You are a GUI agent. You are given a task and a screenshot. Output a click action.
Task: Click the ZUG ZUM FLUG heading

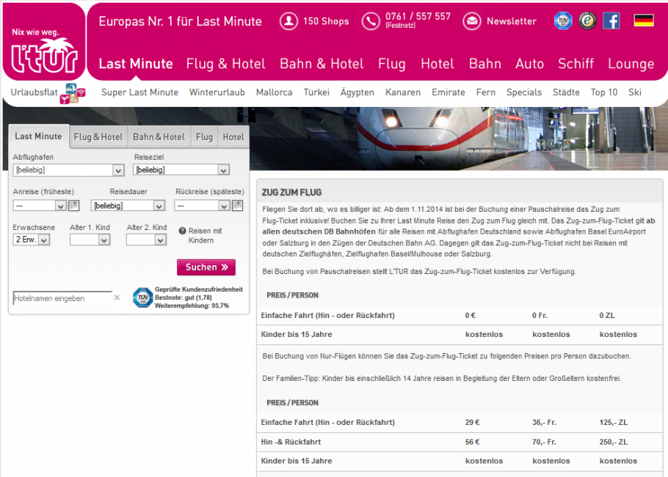pos(291,192)
